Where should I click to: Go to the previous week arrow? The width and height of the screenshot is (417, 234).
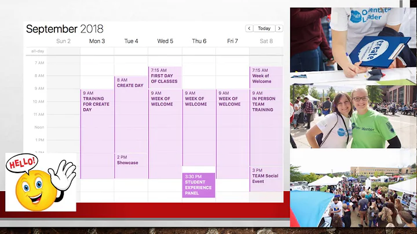click(x=249, y=28)
